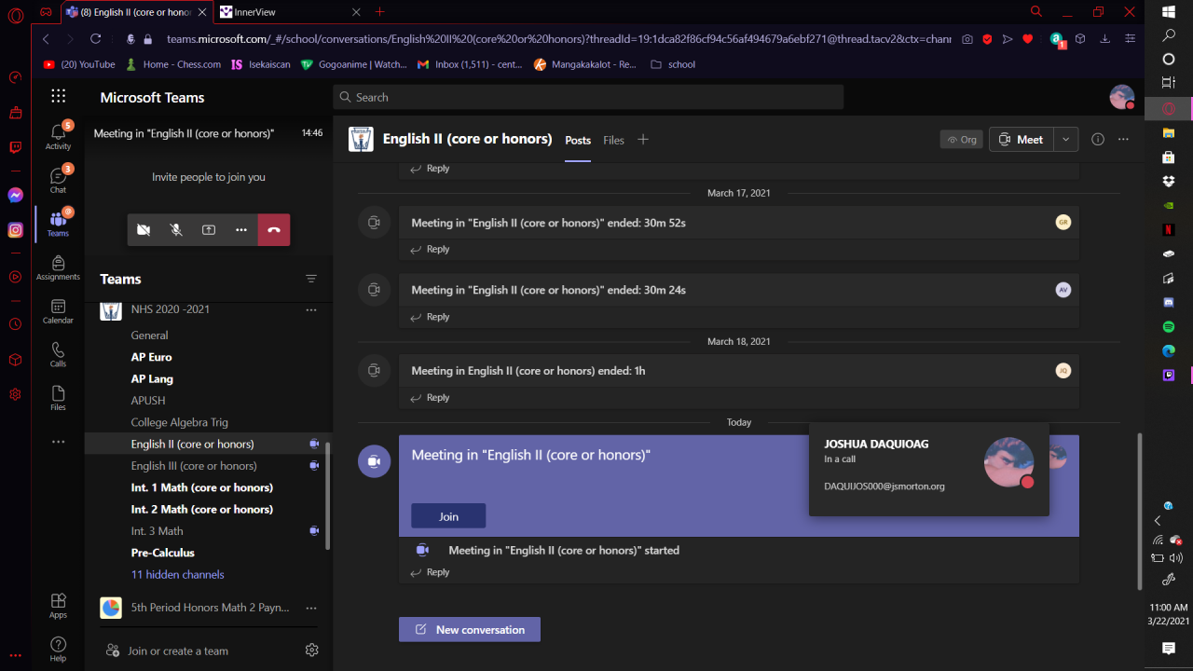
Task: Click the Share content icon in call controls
Action: tap(209, 229)
